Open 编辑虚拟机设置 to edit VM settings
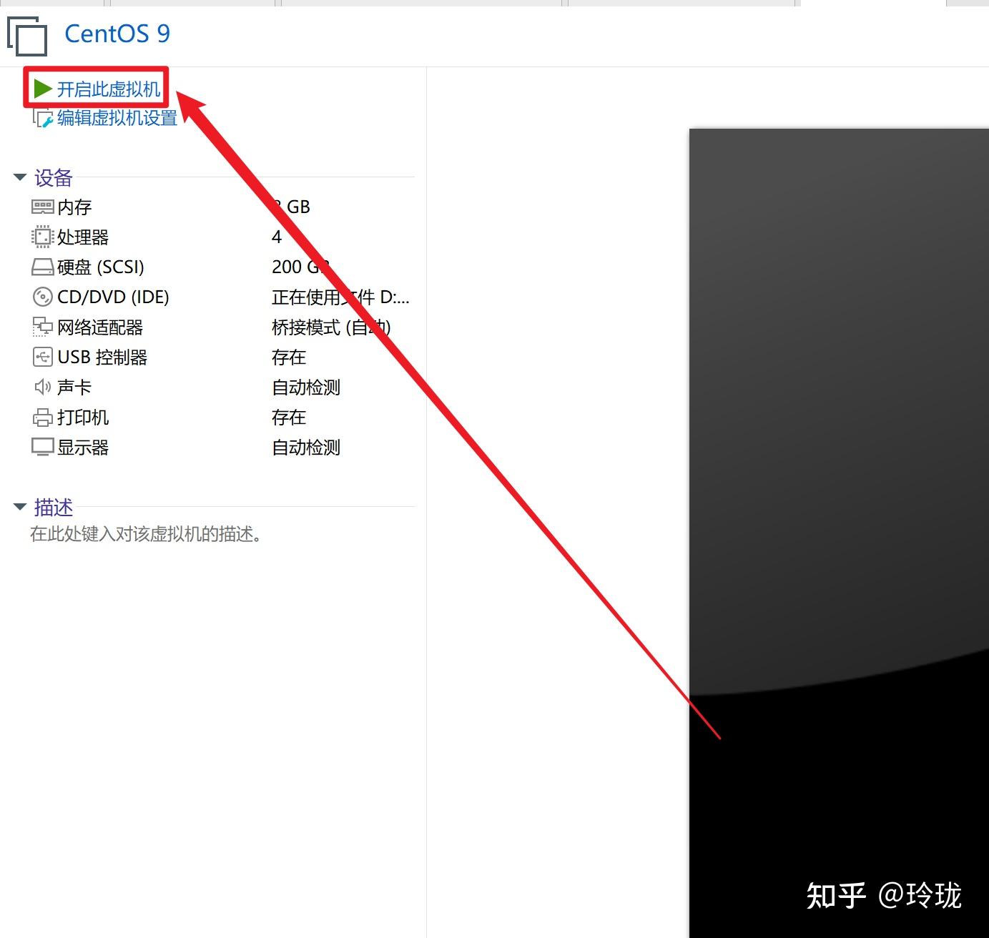The width and height of the screenshot is (989, 938). pos(117,118)
